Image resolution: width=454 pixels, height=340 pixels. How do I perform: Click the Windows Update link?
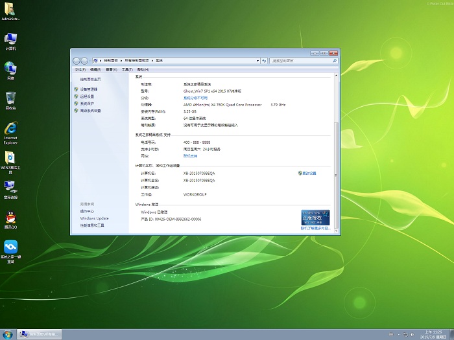(95, 218)
